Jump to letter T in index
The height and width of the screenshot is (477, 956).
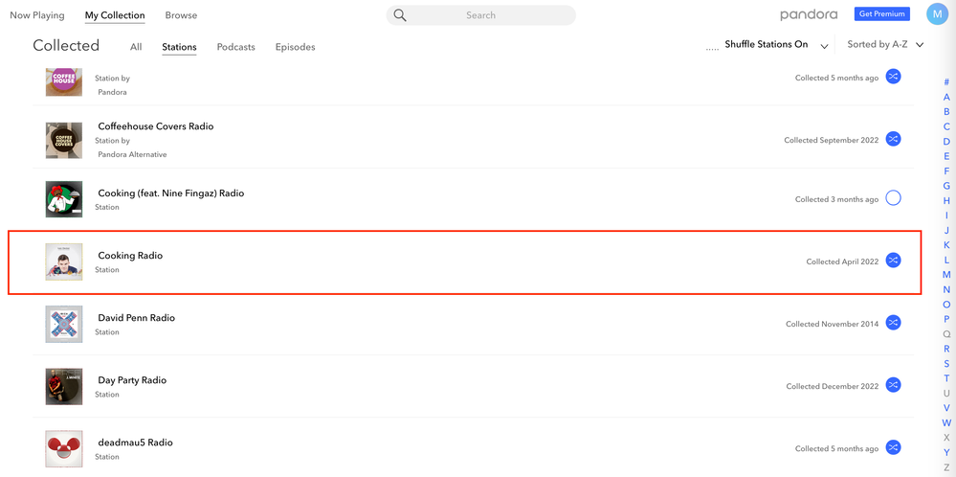tap(946, 378)
